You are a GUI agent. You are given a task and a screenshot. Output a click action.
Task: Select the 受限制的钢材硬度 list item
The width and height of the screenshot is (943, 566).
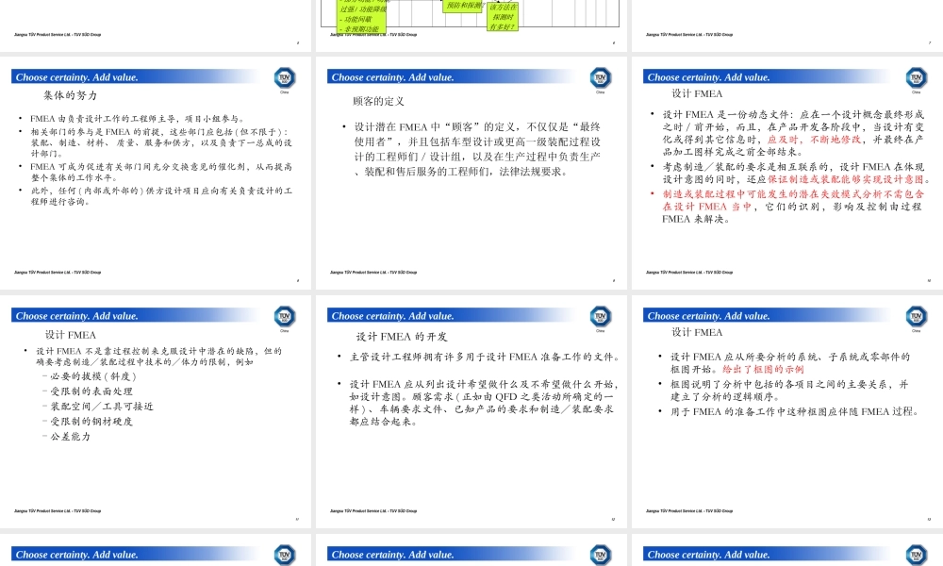pyautogui.click(x=91, y=422)
